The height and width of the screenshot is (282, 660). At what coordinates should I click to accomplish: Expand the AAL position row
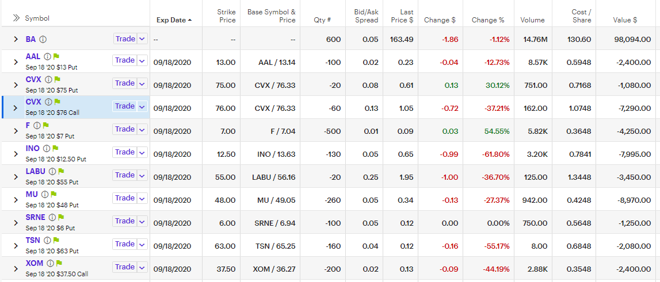point(16,62)
